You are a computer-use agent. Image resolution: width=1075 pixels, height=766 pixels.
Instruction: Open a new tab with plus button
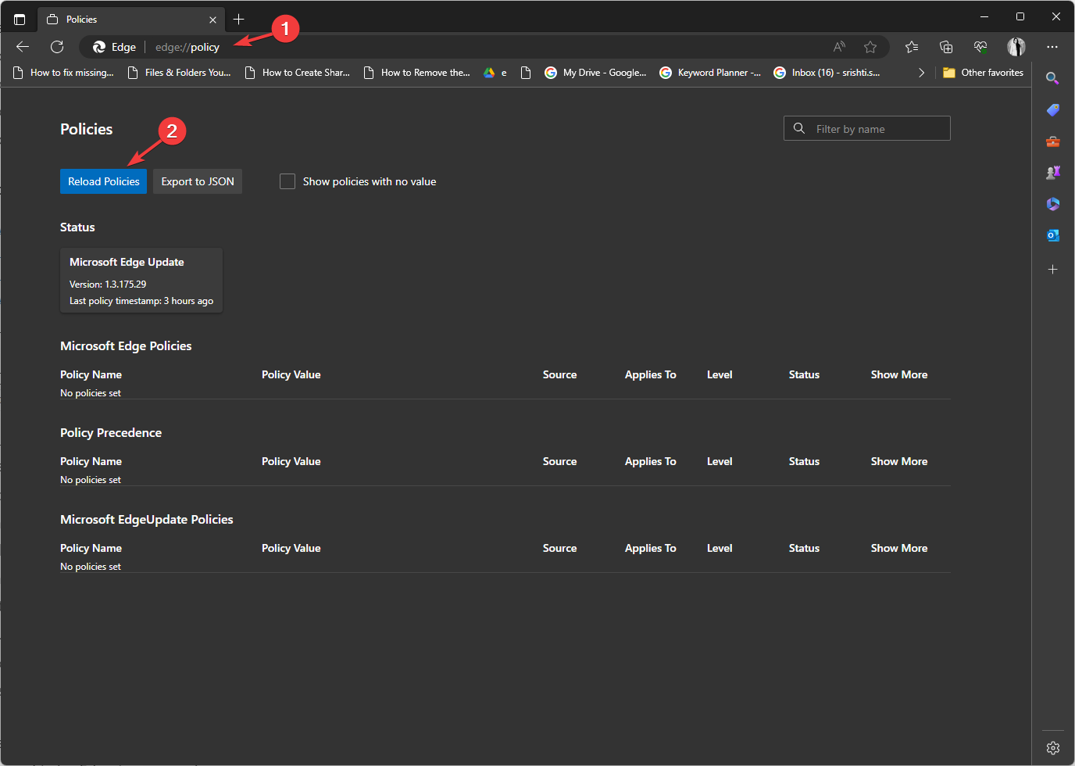[x=239, y=19]
